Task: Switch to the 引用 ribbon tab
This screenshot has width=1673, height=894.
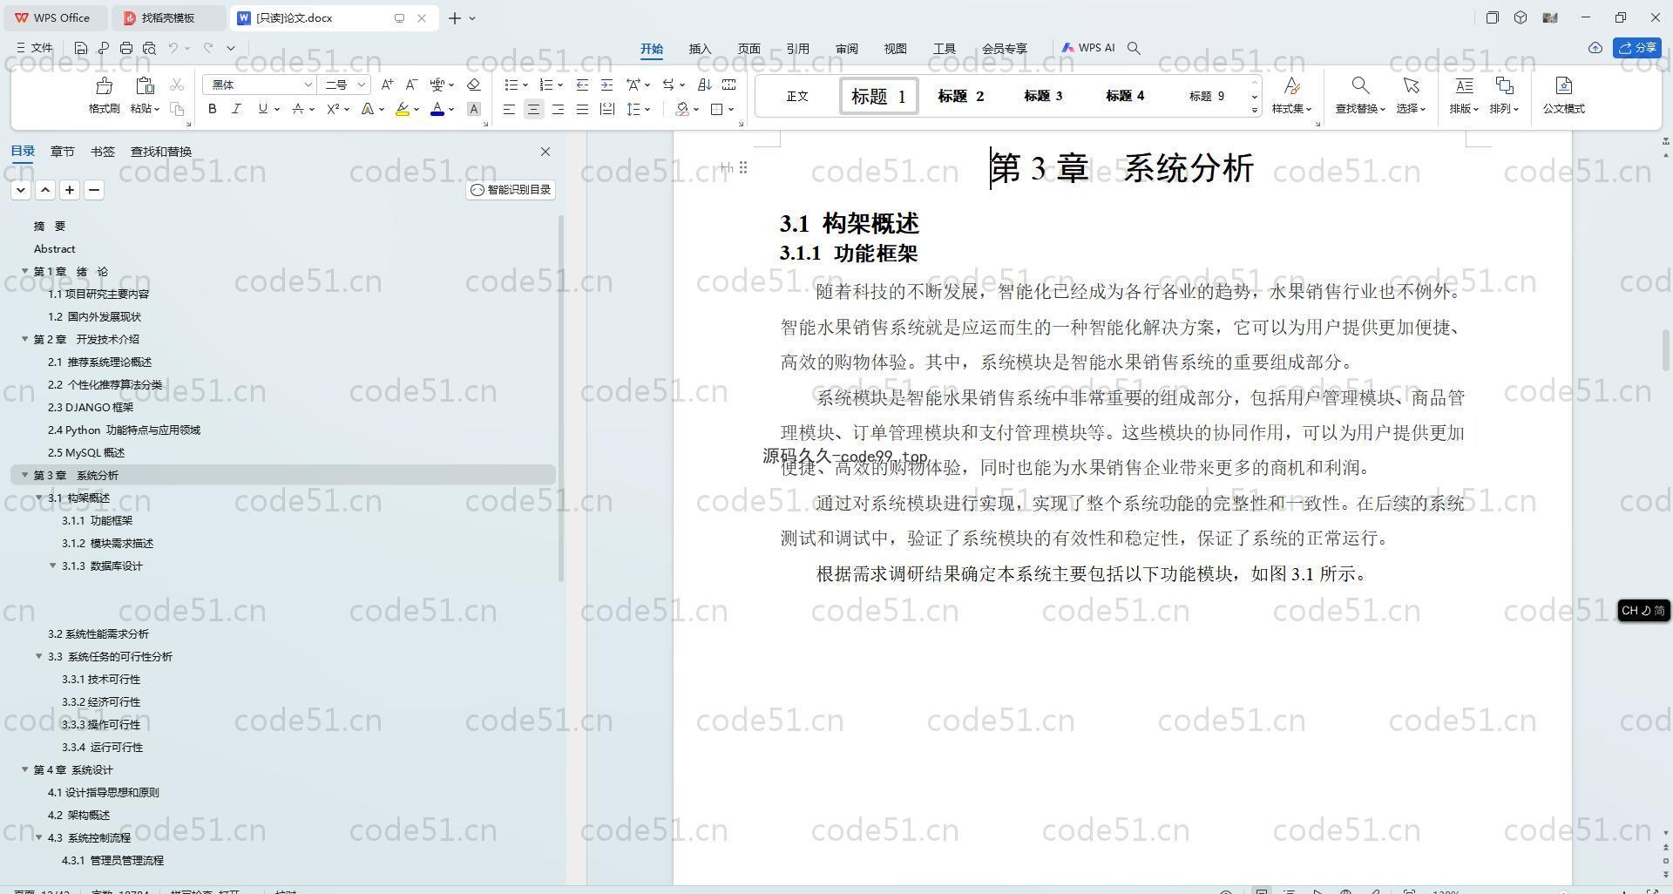Action: tap(797, 49)
